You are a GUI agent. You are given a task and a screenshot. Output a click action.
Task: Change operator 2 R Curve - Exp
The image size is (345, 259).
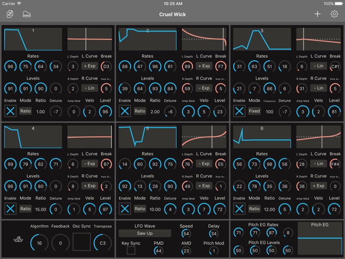click(x=204, y=88)
